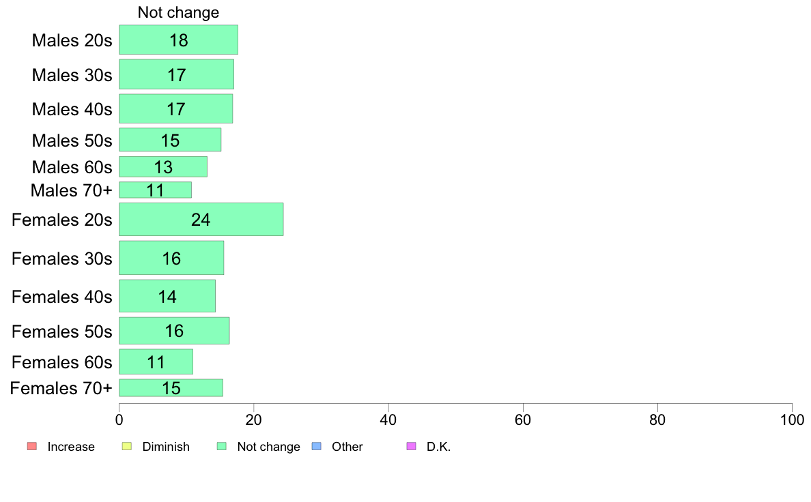Click the magenta D.K. legend swatch
Image resolution: width=811 pixels, height=502 pixels.
pyautogui.click(x=411, y=446)
